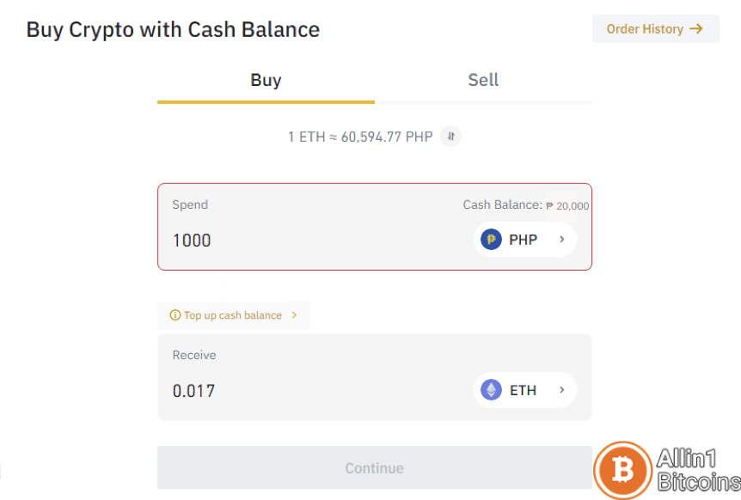The height and width of the screenshot is (500, 741).
Task: Click the swap rate direction icon
Action: coord(450,137)
